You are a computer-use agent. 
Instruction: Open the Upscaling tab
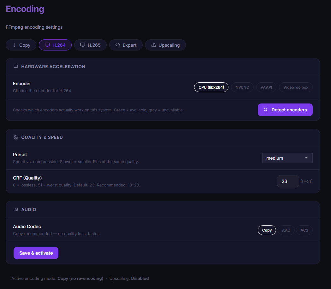click(165, 45)
